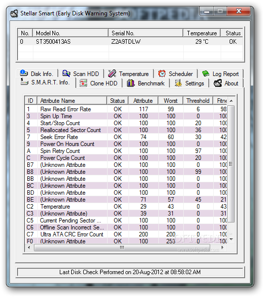The height and width of the screenshot is (297, 264).
Task: Select the Seek Error Rate row
Action: tap(127, 137)
